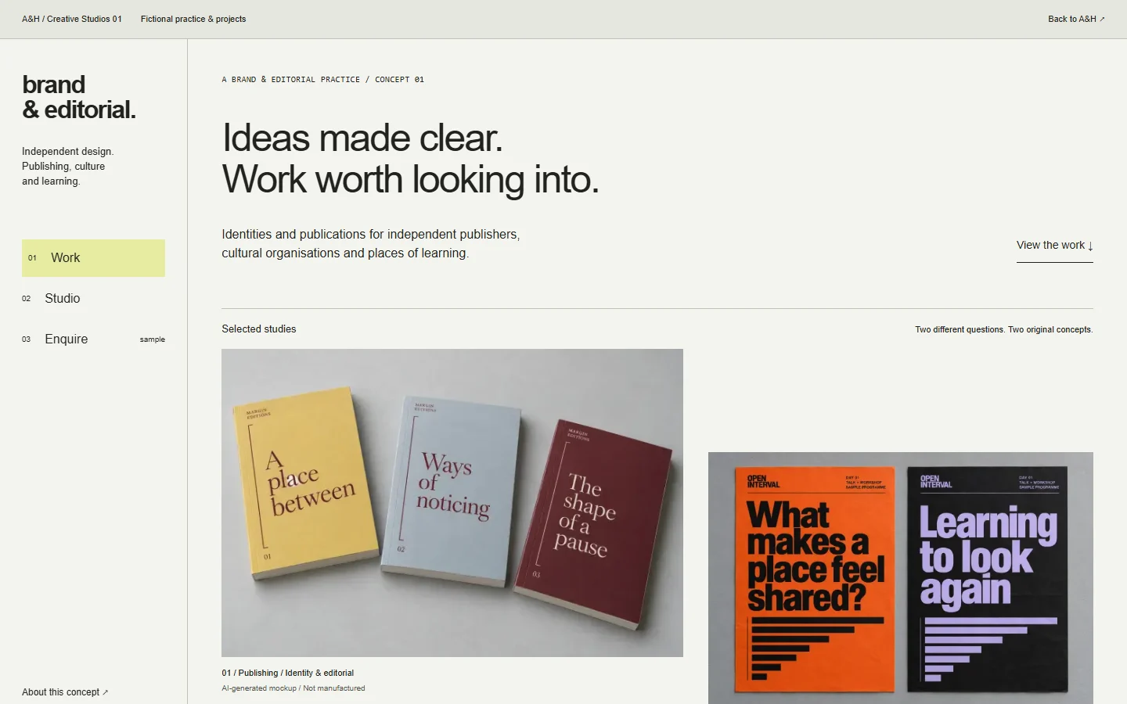Select the 'brand & editorial.' logo

[x=79, y=97]
